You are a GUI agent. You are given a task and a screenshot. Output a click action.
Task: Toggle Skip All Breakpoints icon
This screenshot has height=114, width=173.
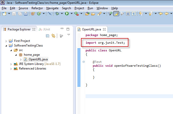pyautogui.click(x=50, y=14)
